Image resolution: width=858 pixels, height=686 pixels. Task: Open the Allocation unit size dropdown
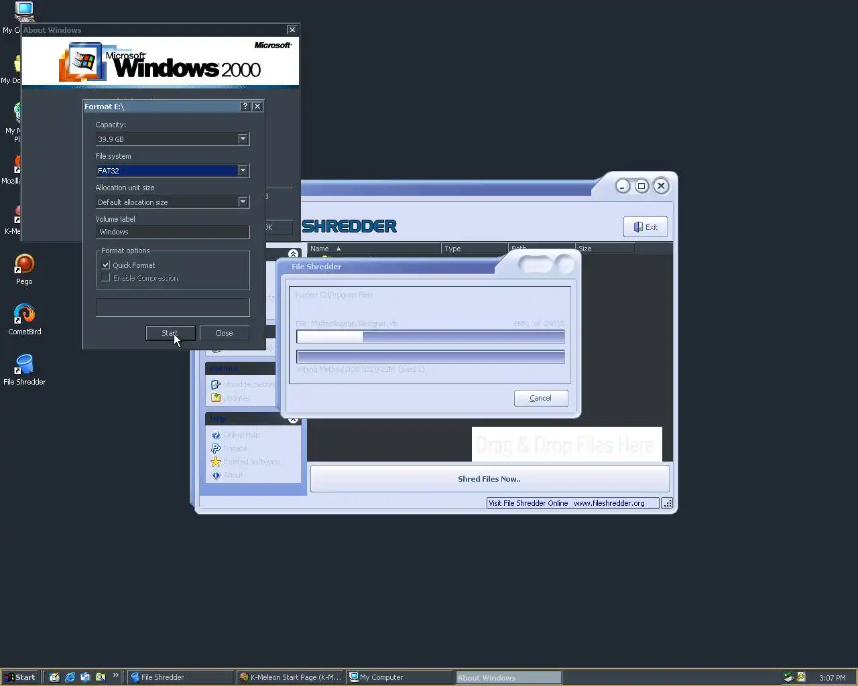[243, 202]
